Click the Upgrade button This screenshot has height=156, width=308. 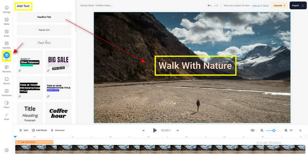280,5
